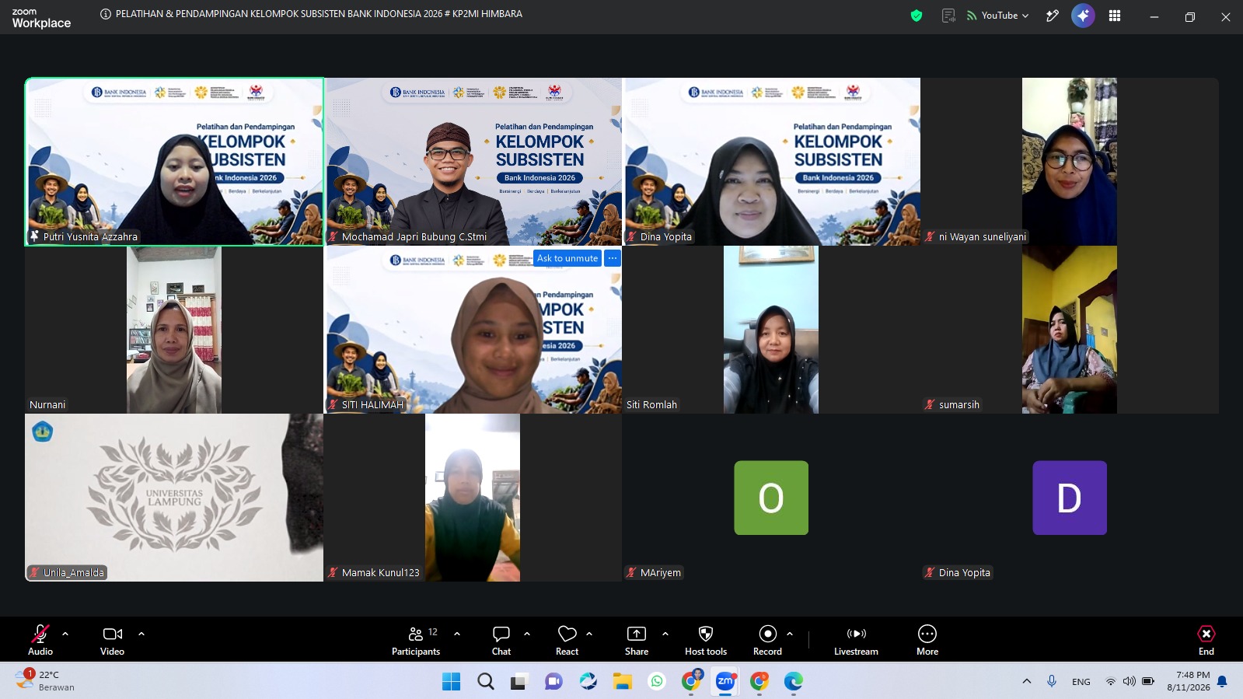Start screen sharing with Share button
1243x699 pixels.
(637, 640)
